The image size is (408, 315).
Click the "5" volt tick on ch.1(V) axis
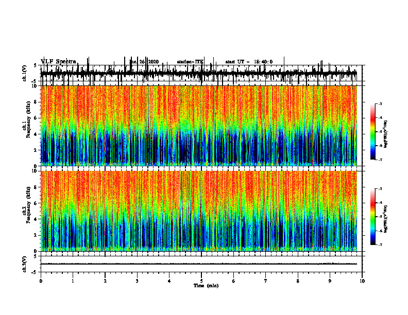(35, 65)
